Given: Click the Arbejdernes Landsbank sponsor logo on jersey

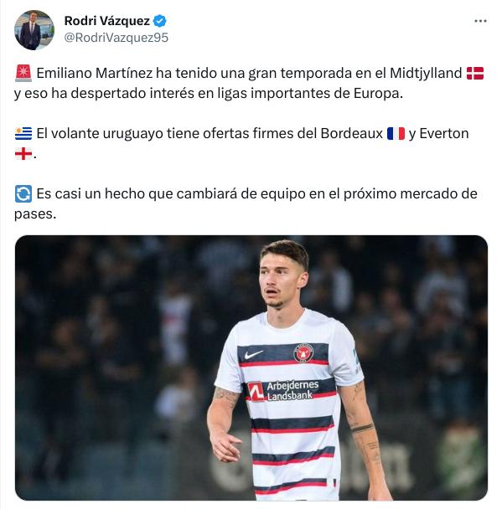Looking at the screenshot, I should tap(283, 391).
